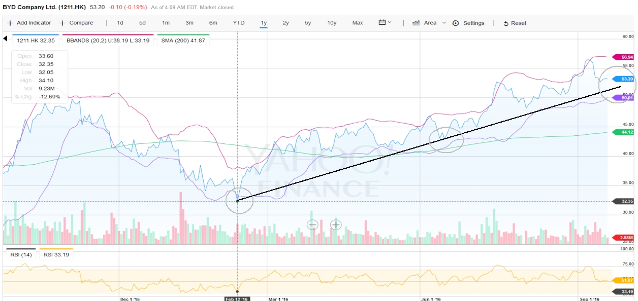
Task: Click the Mar 1 '16 axis label
Action: (278, 299)
